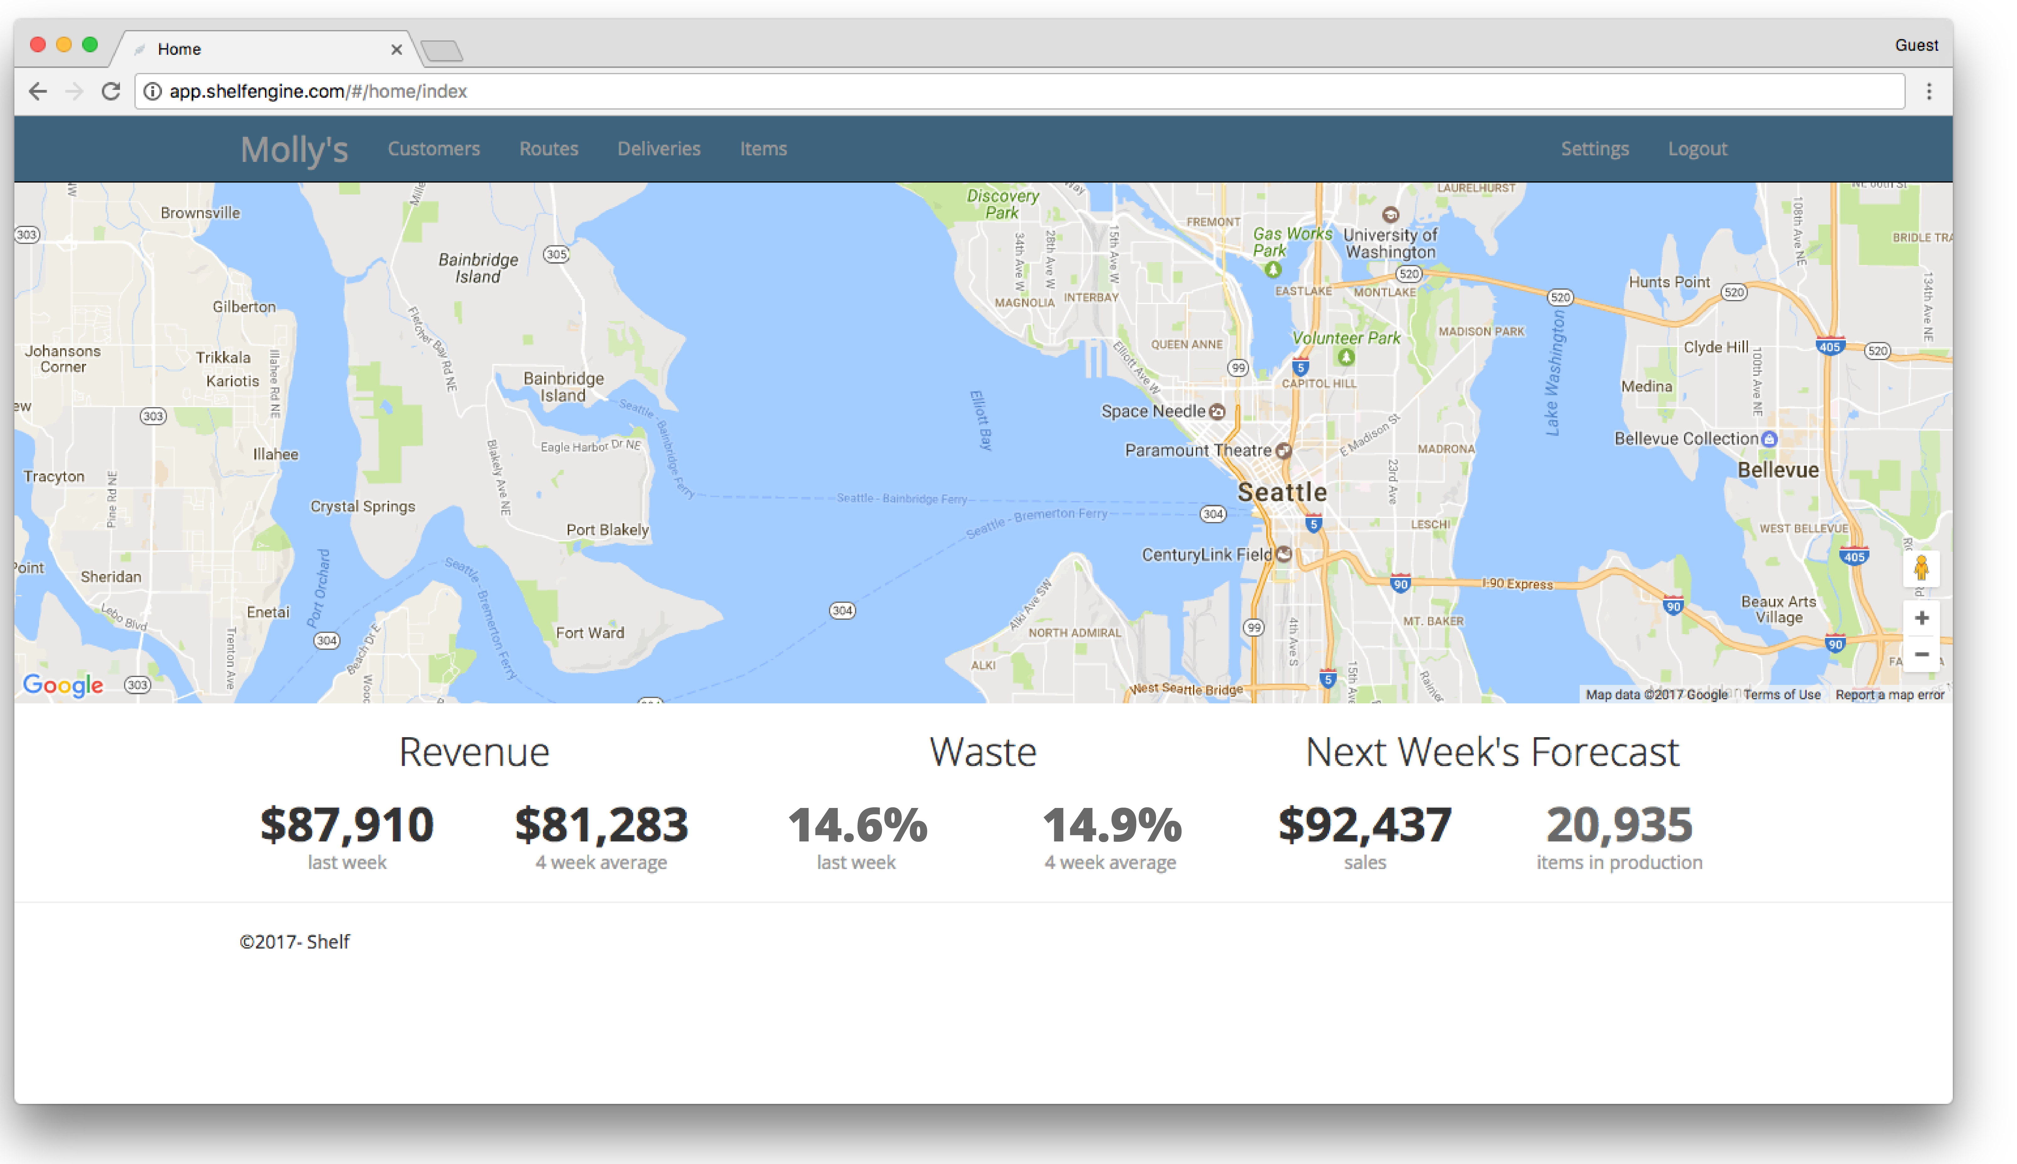Click the site info icon in address bar
The width and height of the screenshot is (2017, 1164).
pos(152,91)
